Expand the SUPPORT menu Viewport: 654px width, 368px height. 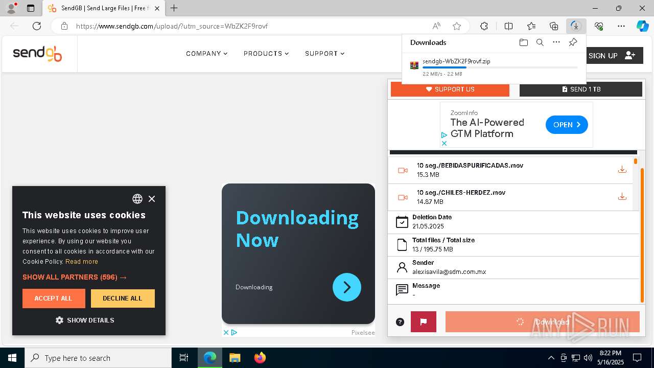324,54
